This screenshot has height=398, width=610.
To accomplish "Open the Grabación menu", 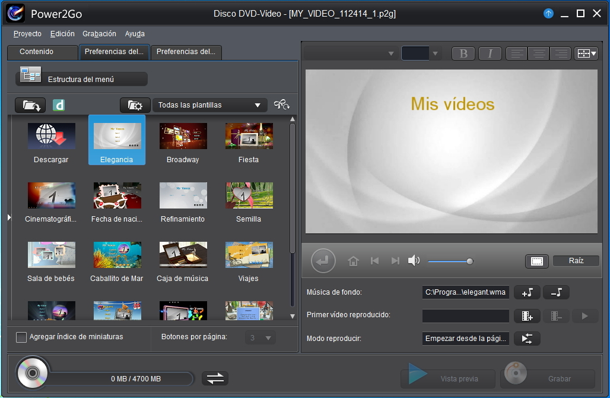I will pyautogui.click(x=99, y=34).
